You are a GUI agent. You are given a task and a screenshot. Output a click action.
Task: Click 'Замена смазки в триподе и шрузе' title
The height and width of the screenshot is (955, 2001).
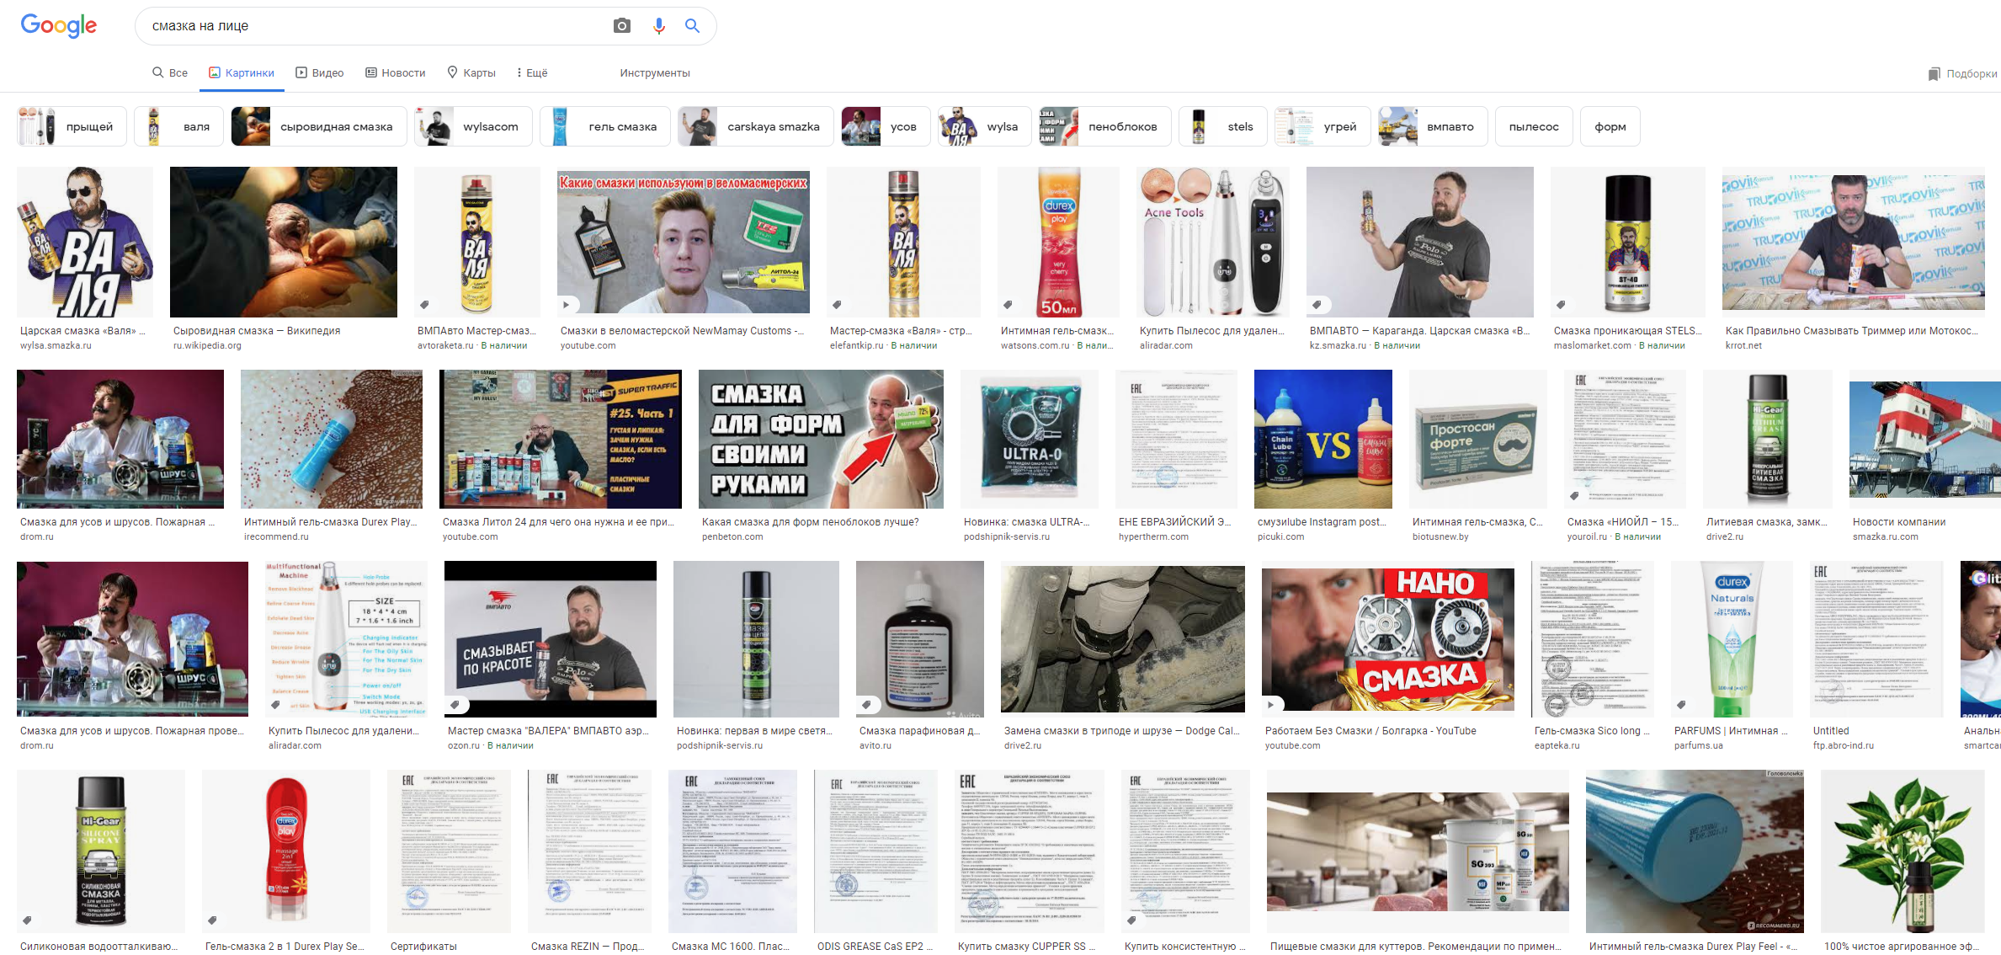(1122, 731)
